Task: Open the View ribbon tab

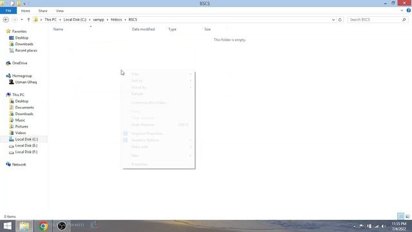Action: click(x=60, y=11)
